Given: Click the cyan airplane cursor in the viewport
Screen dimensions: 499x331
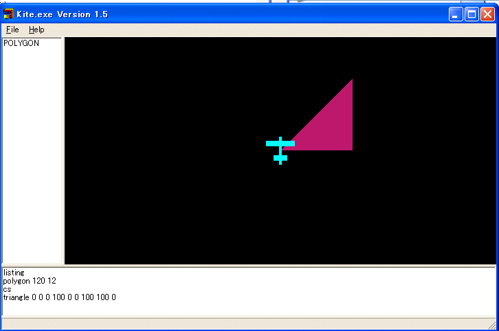Looking at the screenshot, I should click(280, 150).
